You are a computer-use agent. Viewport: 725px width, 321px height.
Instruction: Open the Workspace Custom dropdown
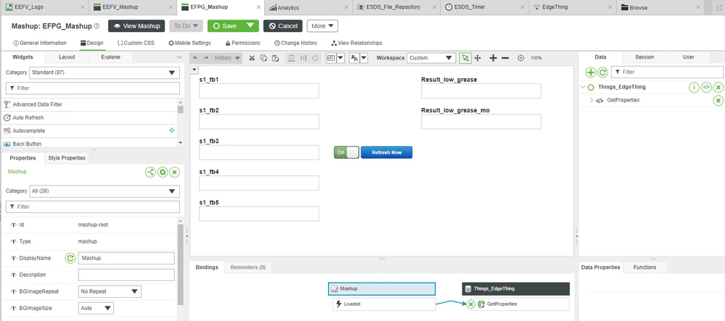click(x=431, y=58)
